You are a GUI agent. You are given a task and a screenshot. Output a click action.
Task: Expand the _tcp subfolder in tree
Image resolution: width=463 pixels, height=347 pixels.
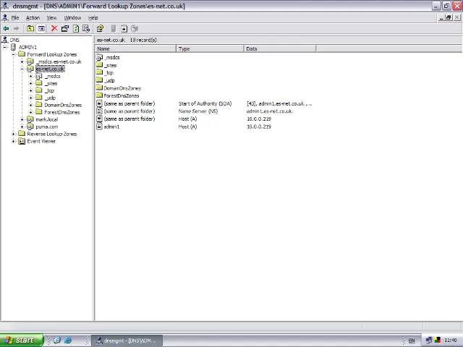point(30,90)
